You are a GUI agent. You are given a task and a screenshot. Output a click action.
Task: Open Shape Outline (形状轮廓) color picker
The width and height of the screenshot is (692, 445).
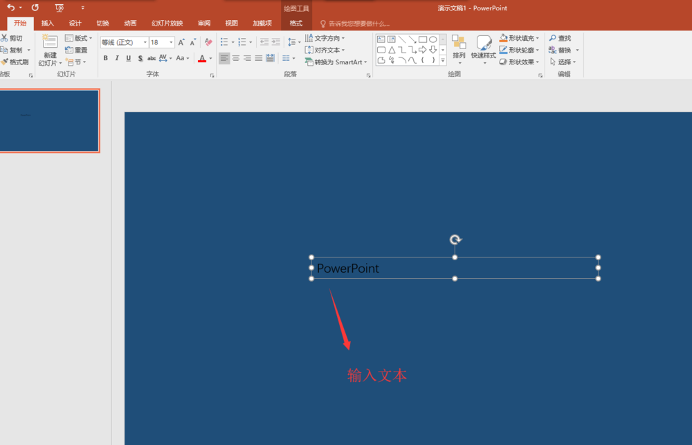519,50
